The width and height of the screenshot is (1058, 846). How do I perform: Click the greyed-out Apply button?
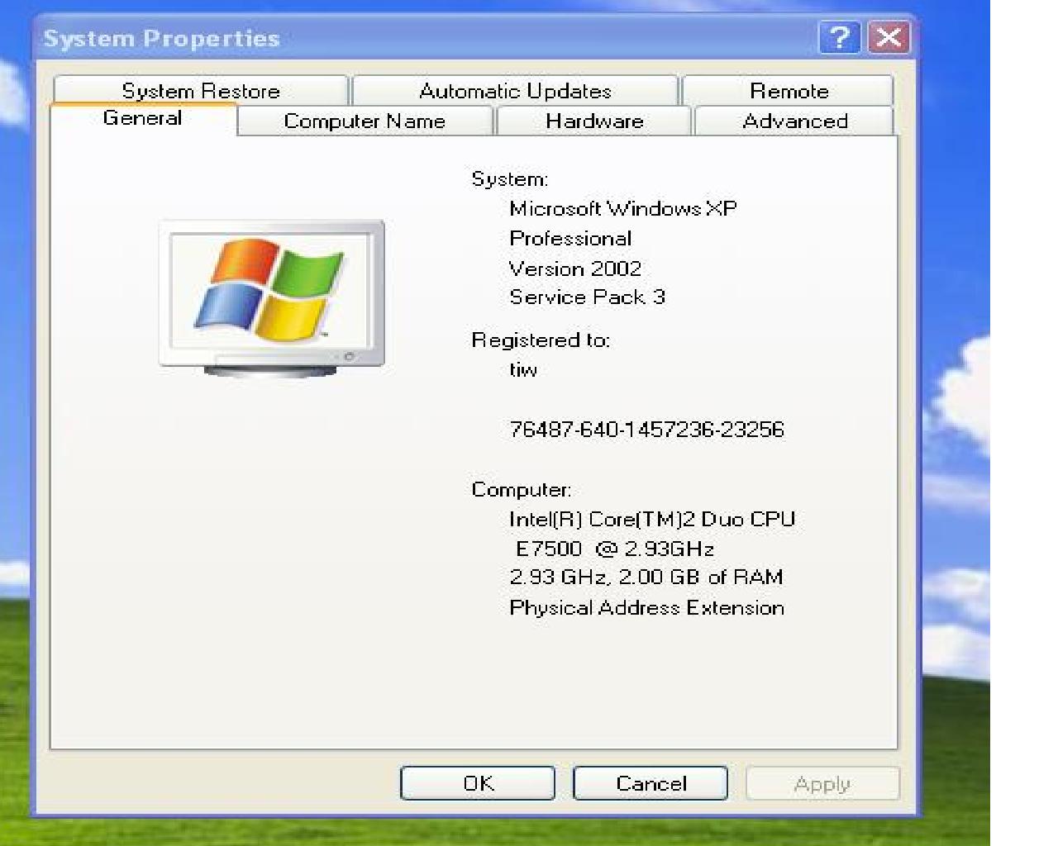point(822,783)
